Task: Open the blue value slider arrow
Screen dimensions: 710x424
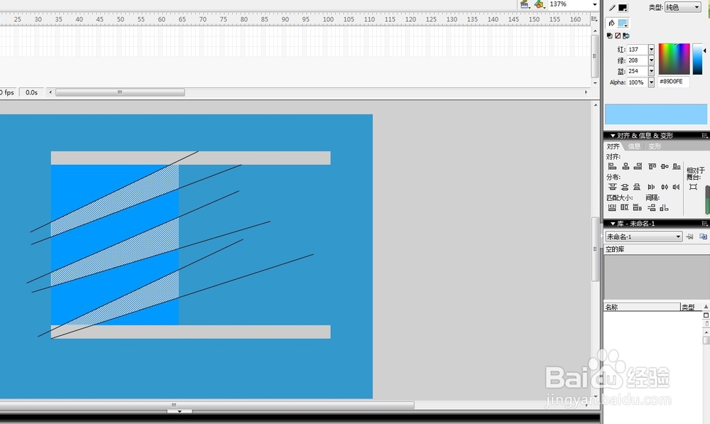Action: point(651,71)
